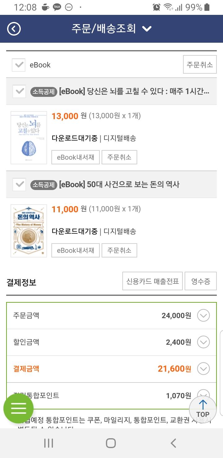The image size is (223, 458).
Task: Toggle checkbox for 50대 사건으로 보는 돈의 역사
Action: [x=19, y=184]
